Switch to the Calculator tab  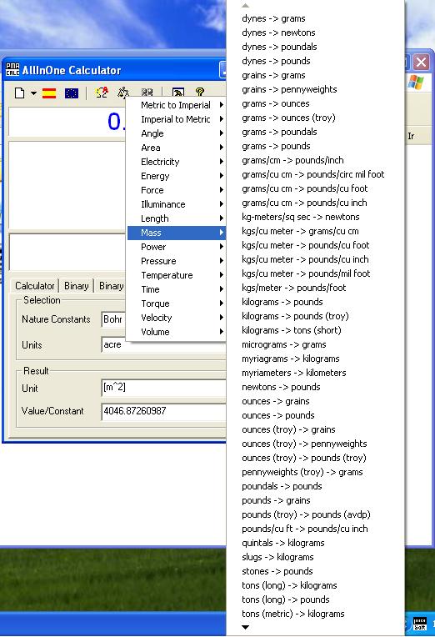point(34,286)
